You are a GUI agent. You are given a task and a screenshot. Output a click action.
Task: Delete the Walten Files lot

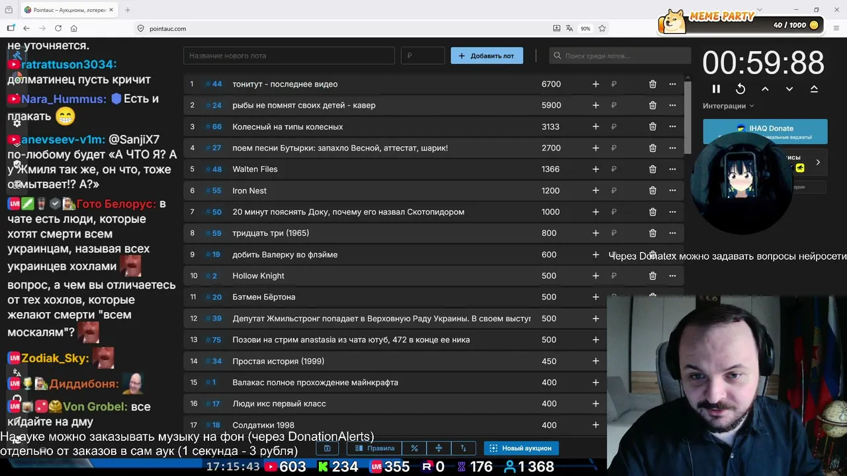[652, 169]
